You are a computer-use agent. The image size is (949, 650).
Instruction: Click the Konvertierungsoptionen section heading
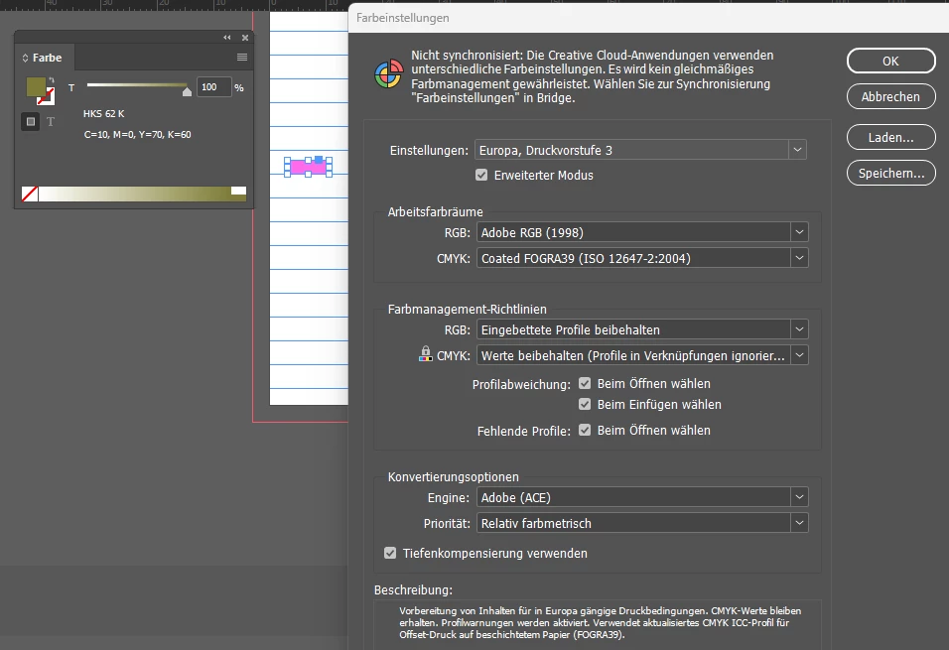click(454, 477)
